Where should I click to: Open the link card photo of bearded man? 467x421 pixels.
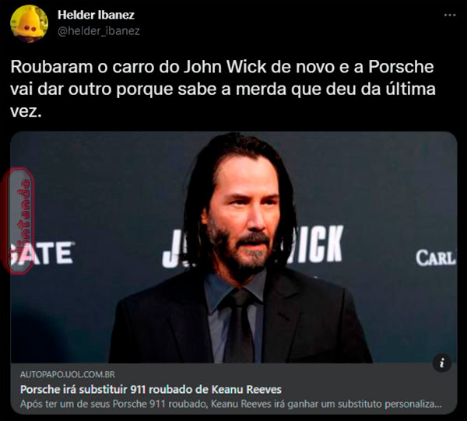click(233, 247)
